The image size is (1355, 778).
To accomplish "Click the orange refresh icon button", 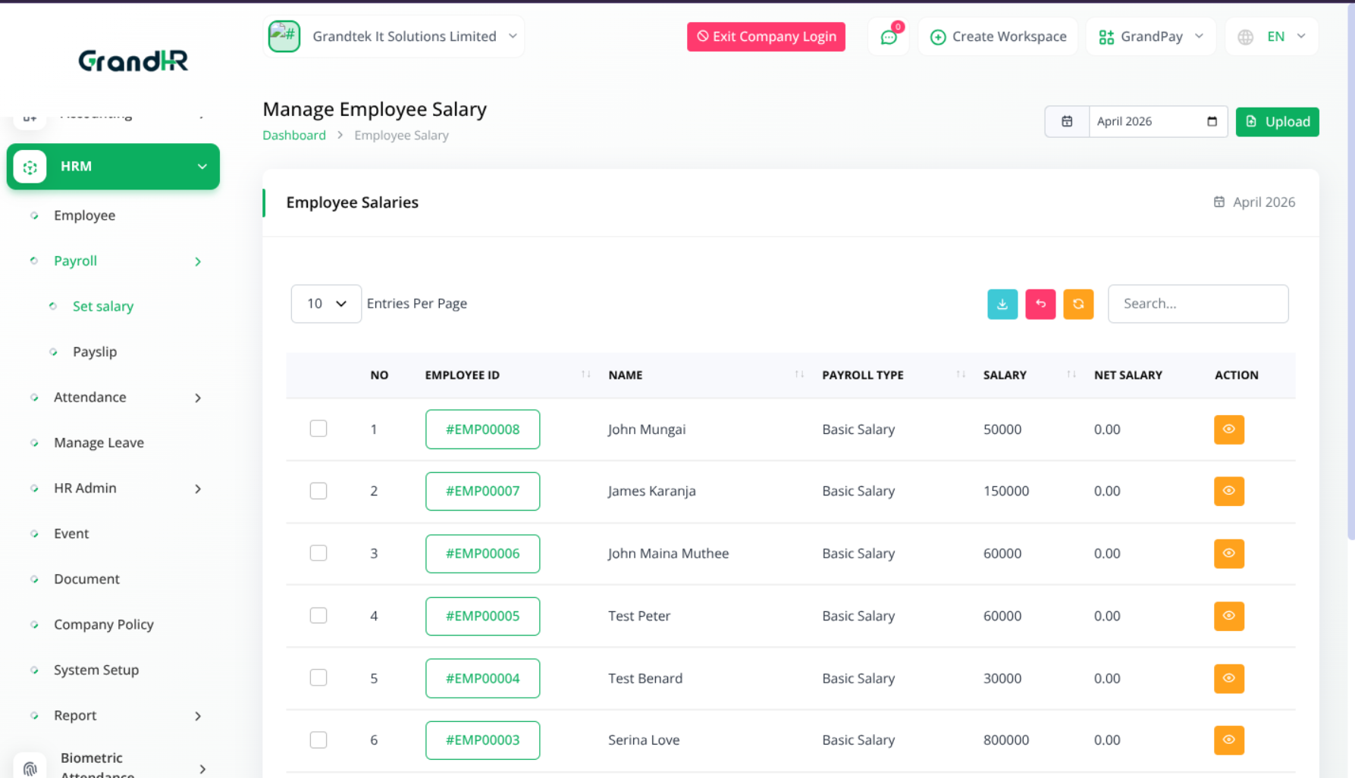I will (1077, 304).
